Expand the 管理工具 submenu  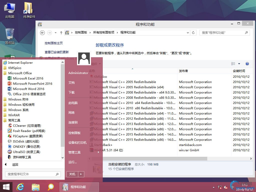(x=83, y=152)
